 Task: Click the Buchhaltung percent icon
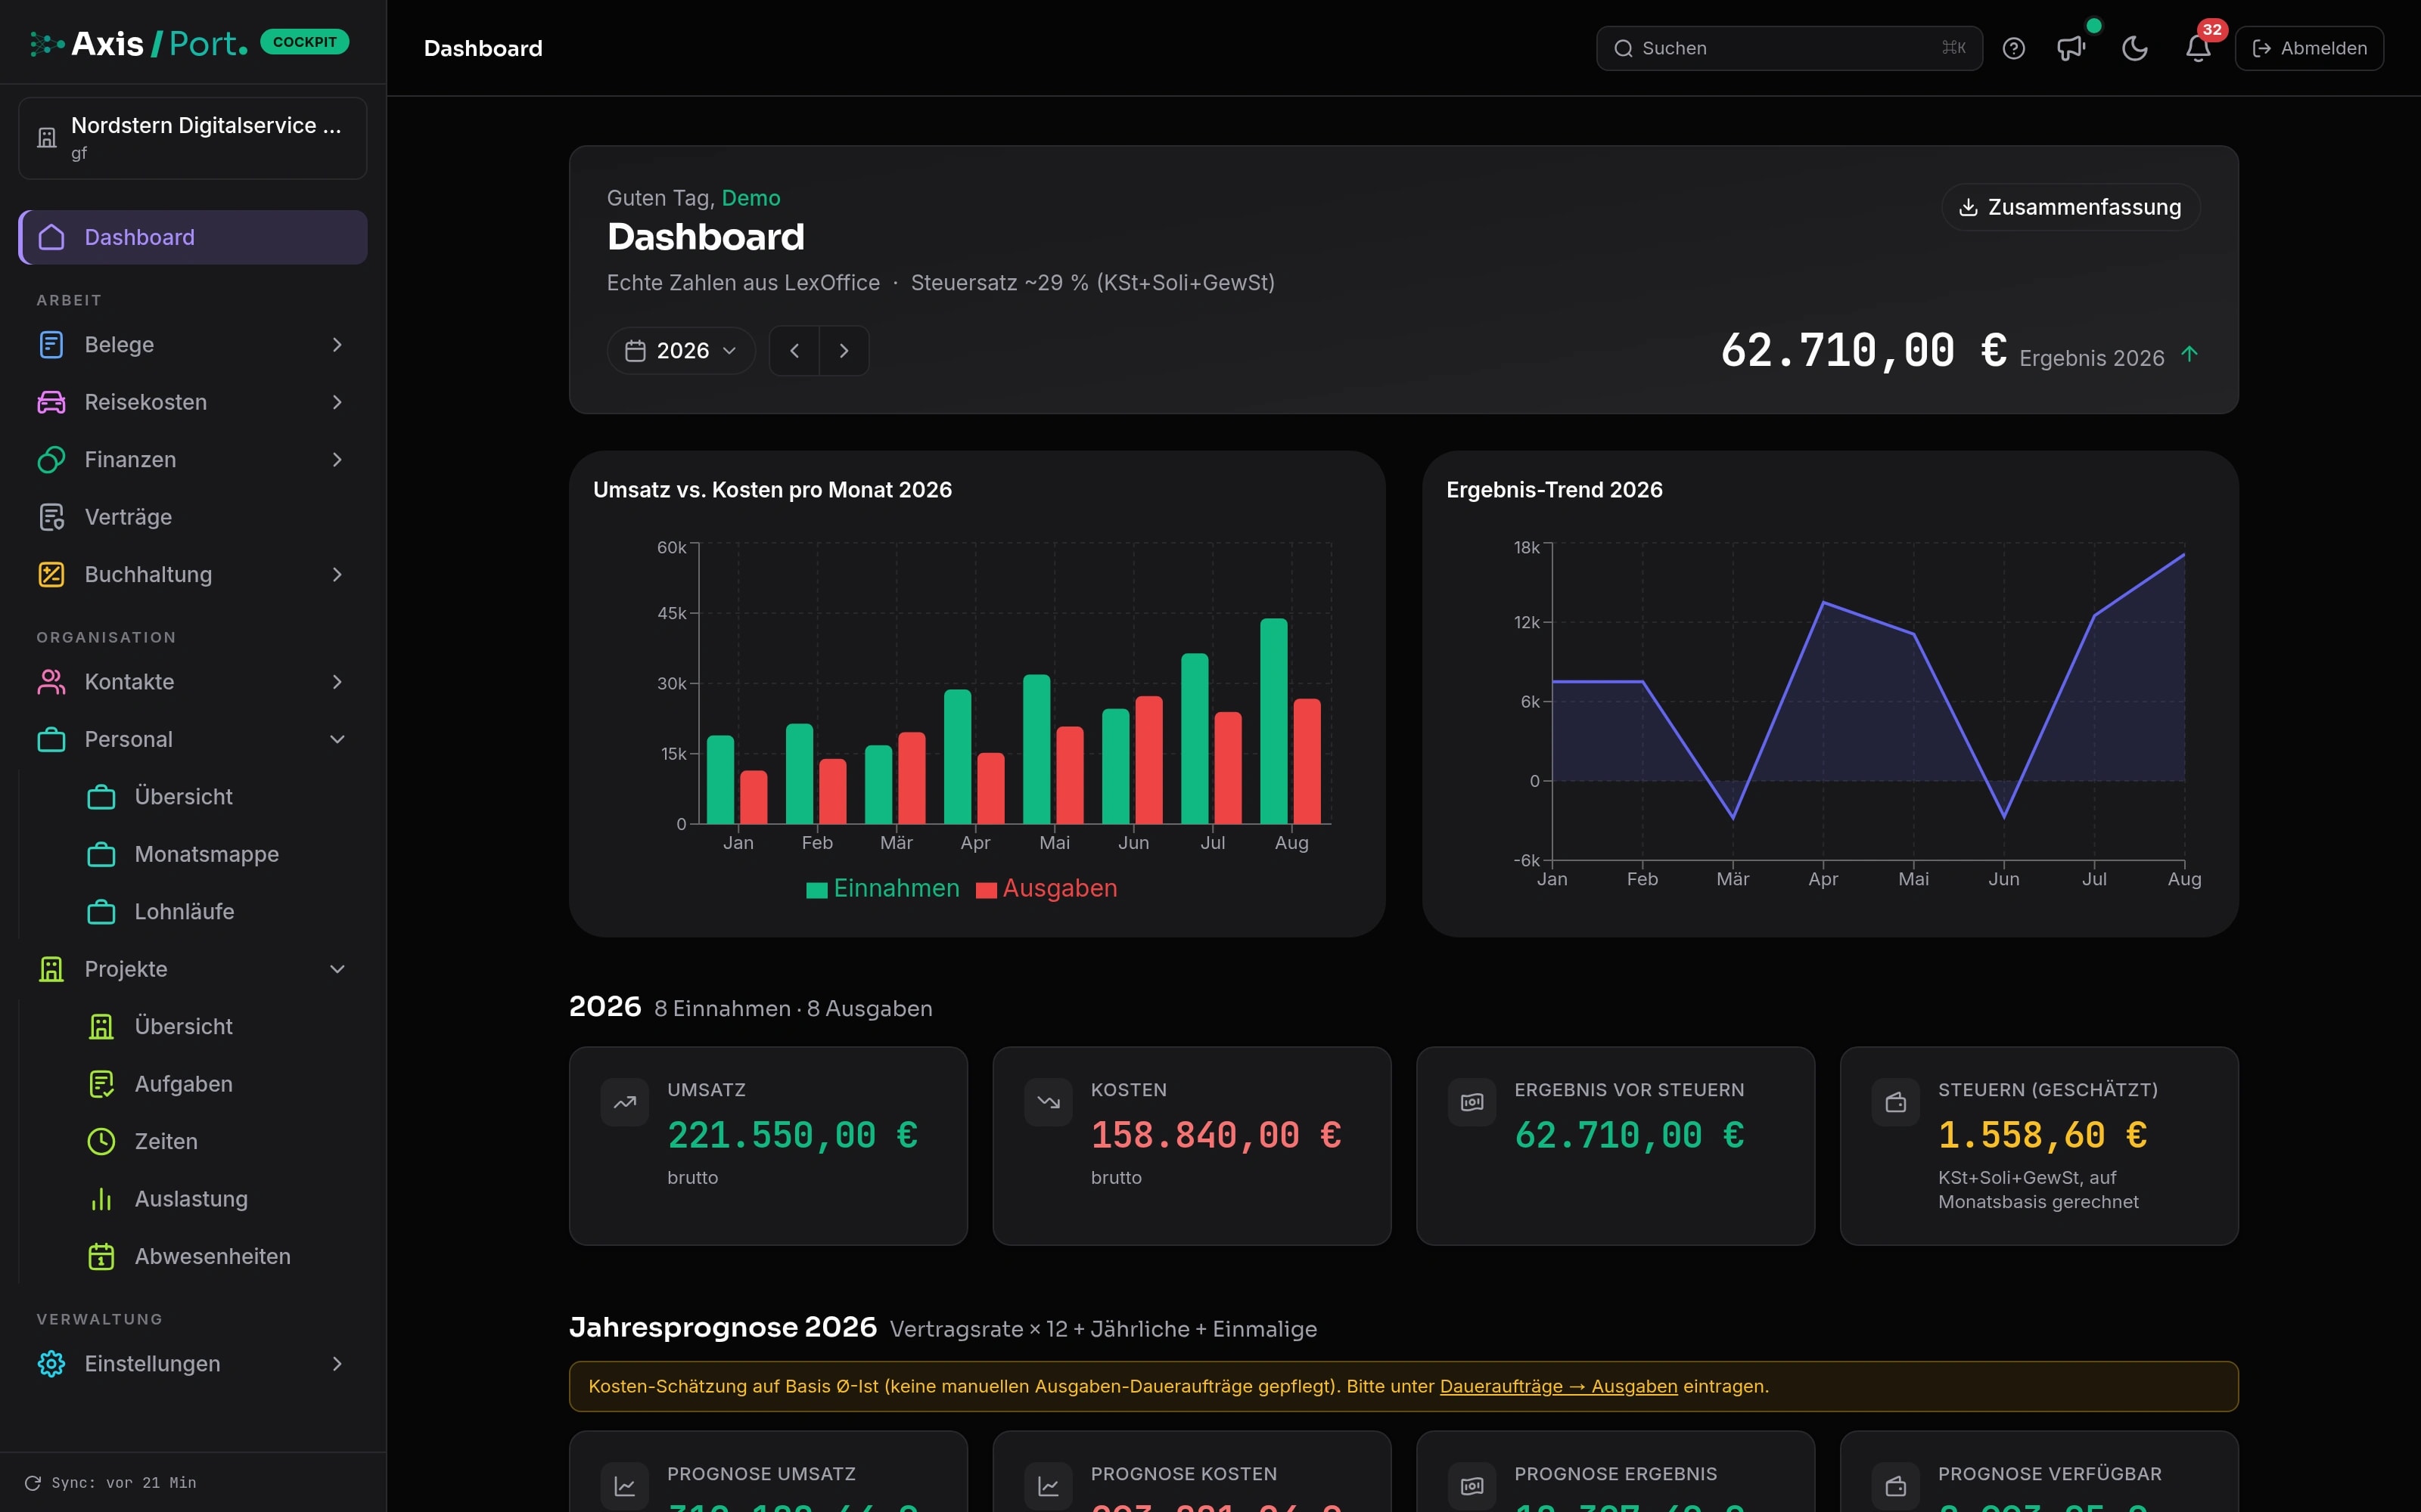pos(51,575)
